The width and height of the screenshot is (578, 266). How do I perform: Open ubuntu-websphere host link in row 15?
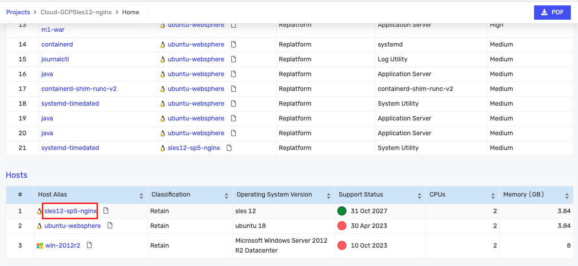pyautogui.click(x=196, y=59)
